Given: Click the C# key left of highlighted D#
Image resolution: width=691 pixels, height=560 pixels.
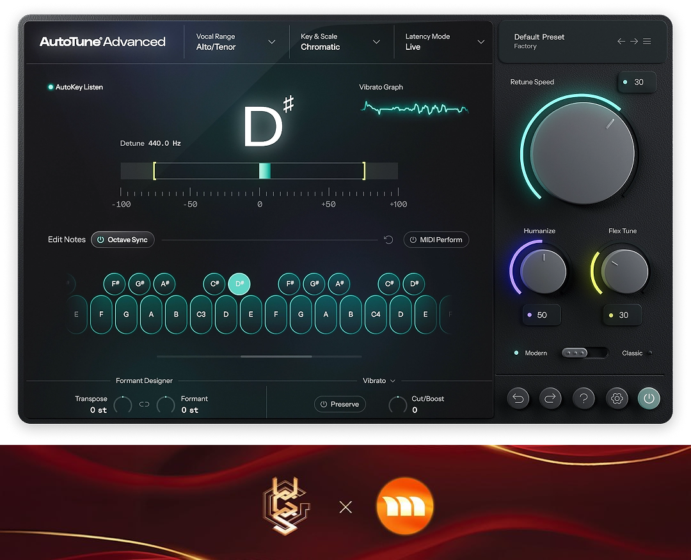Looking at the screenshot, I should point(214,284).
